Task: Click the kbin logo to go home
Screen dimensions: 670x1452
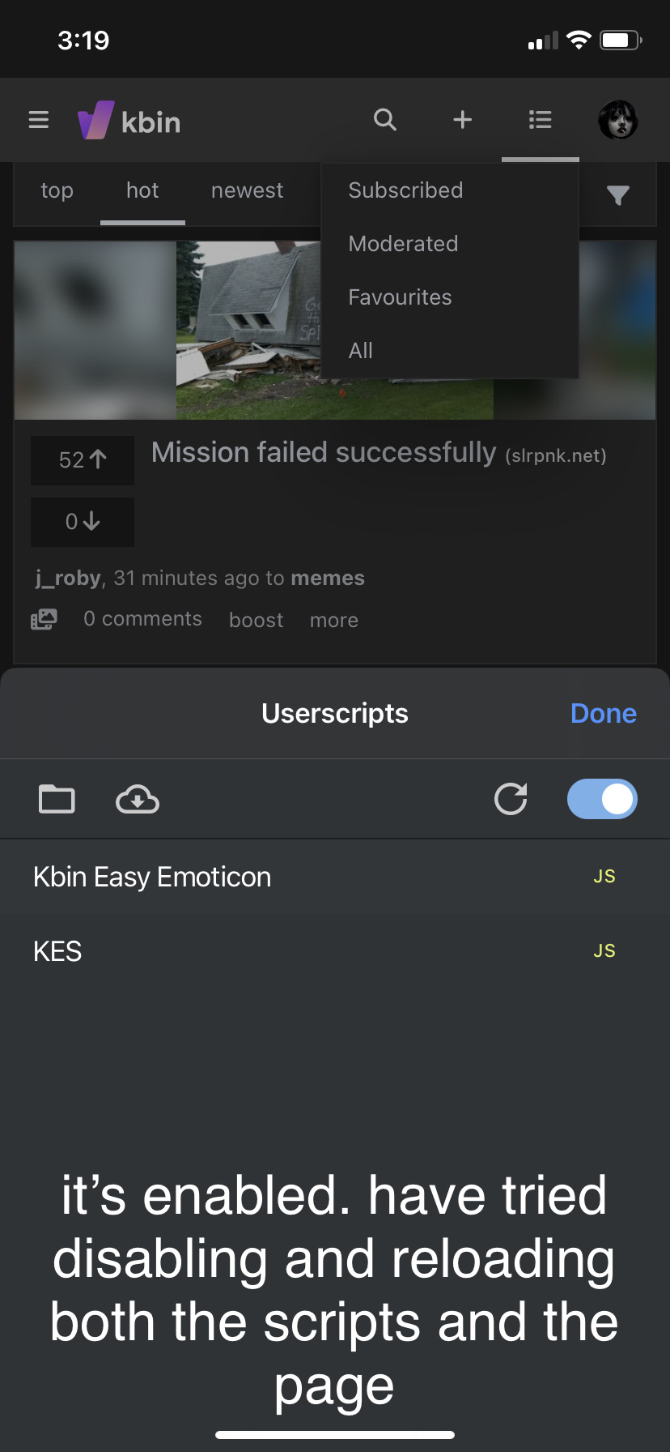Action: click(x=129, y=120)
